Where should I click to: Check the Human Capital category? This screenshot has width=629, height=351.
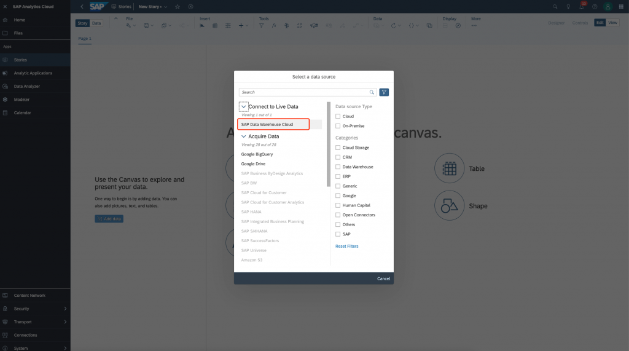click(338, 205)
